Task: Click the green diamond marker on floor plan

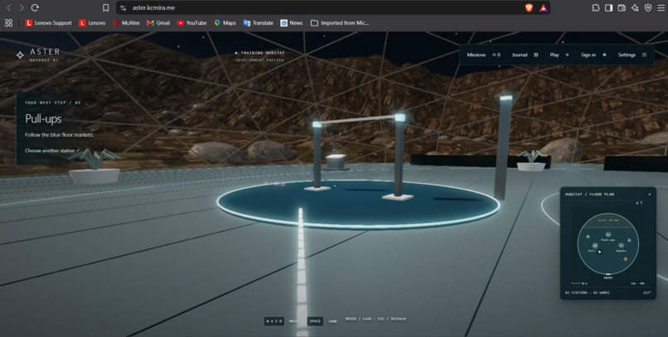Action: (x=588, y=237)
